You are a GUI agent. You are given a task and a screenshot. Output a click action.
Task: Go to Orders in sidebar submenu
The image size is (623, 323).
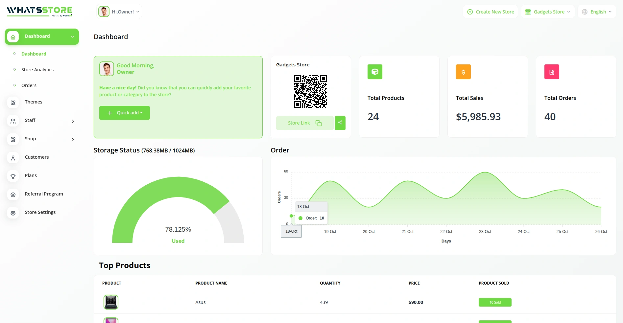pyautogui.click(x=29, y=85)
